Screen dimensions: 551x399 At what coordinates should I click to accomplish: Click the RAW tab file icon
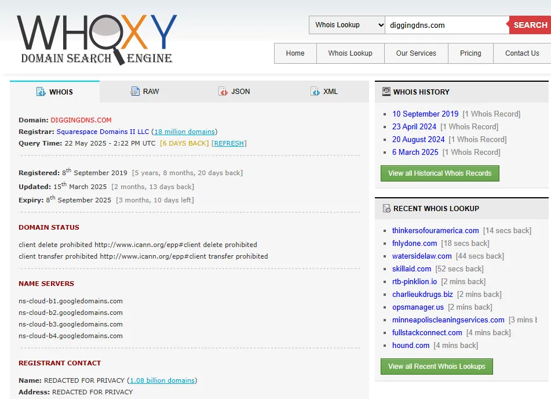click(x=135, y=92)
